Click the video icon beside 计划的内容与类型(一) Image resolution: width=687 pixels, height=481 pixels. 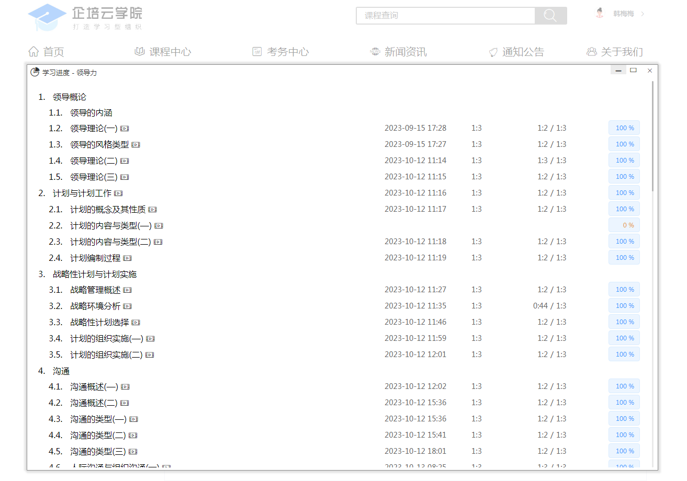click(x=159, y=226)
